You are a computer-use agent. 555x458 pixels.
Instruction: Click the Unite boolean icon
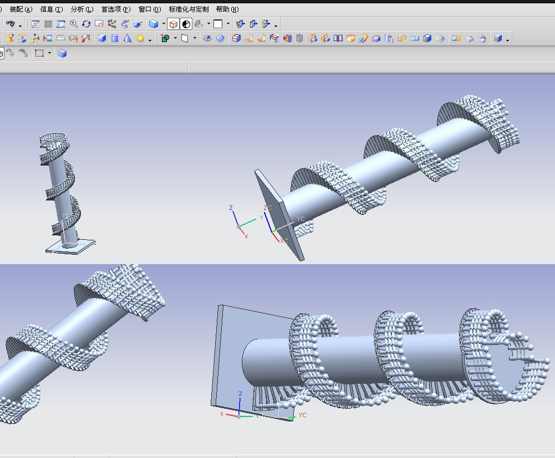[x=165, y=38]
